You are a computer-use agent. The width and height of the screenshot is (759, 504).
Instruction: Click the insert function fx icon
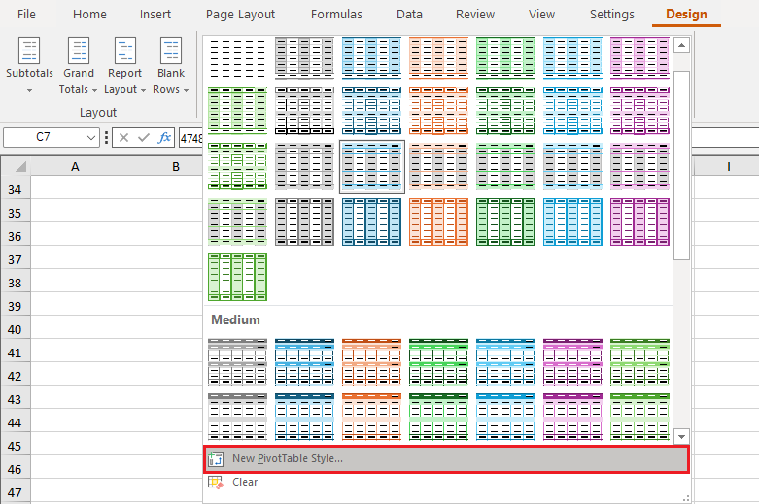point(165,137)
